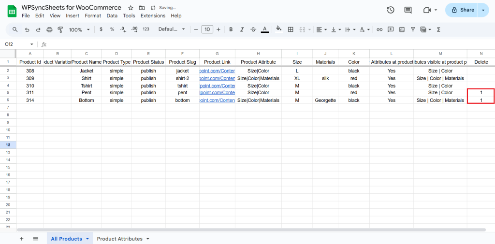Open the Bottom product link

(x=217, y=100)
